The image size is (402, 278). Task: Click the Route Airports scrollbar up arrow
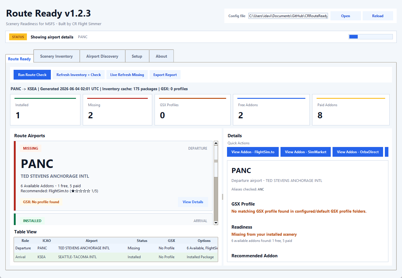216,143
